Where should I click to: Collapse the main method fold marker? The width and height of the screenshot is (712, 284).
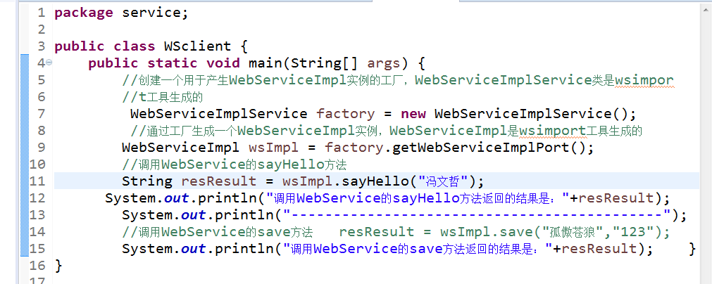[48, 63]
